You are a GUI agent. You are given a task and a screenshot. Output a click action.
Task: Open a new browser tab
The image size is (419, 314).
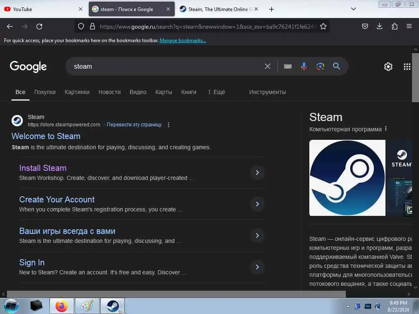pos(272,9)
